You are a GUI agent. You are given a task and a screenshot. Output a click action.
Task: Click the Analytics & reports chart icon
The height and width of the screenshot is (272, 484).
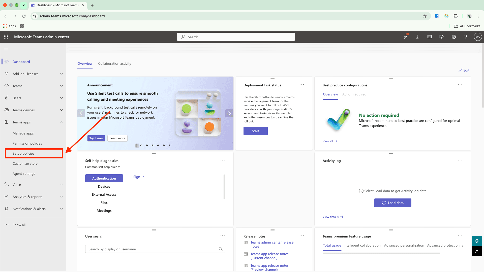click(x=7, y=197)
